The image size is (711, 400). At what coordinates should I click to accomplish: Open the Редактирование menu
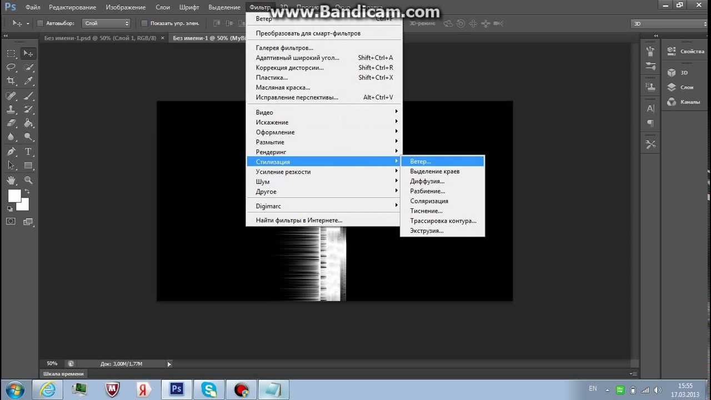(x=72, y=7)
